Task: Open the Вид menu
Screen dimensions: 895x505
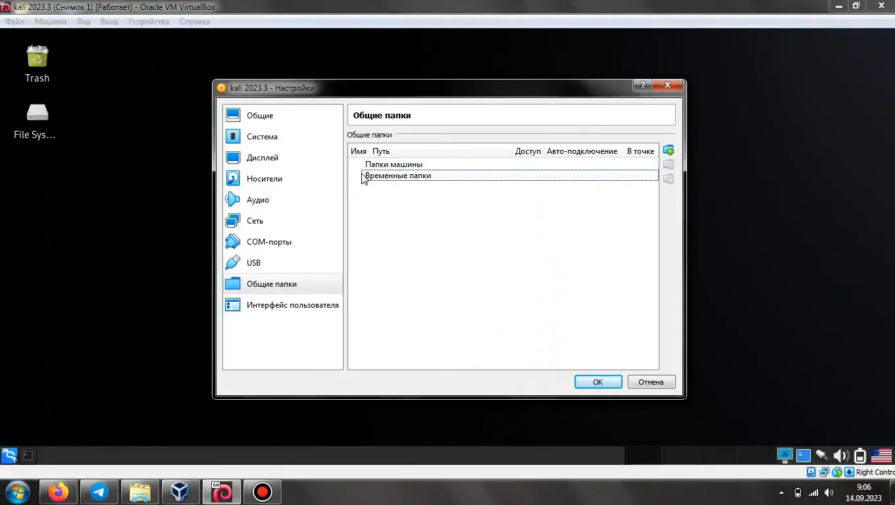Action: click(x=84, y=22)
